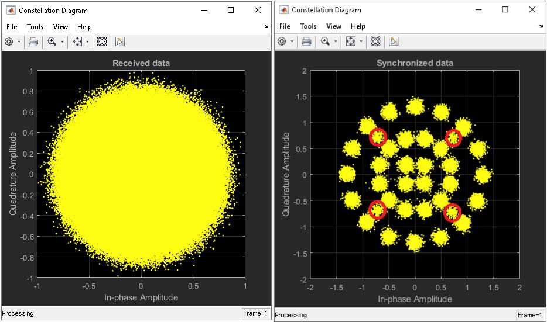Screen dimensions: 547x322
Task: Open configuration properties in Received data window
Action: pyautogui.click(x=9, y=41)
